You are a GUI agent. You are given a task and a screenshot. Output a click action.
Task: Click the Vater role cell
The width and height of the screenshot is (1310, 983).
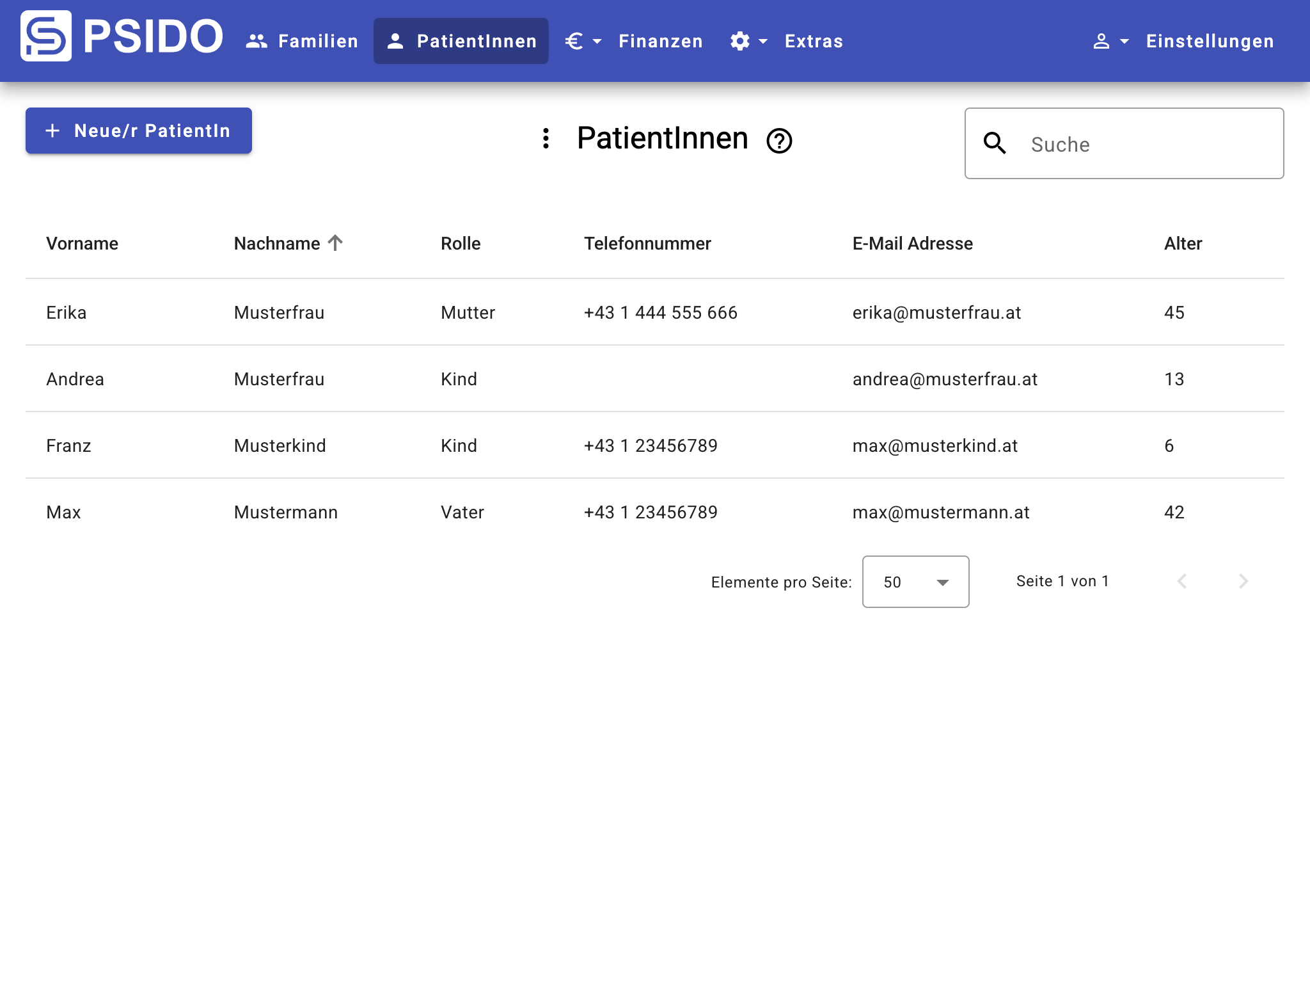(x=462, y=512)
